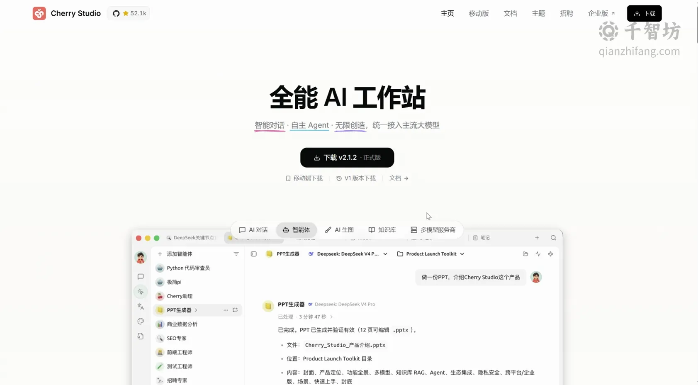Open the GitHub stars 52.1k badge
Image resolution: width=698 pixels, height=385 pixels.
tap(129, 13)
